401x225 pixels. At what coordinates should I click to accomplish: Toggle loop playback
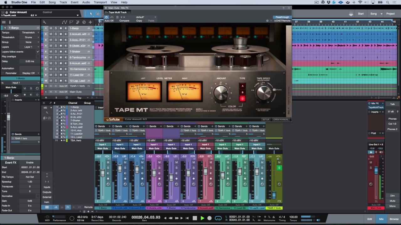click(x=218, y=218)
